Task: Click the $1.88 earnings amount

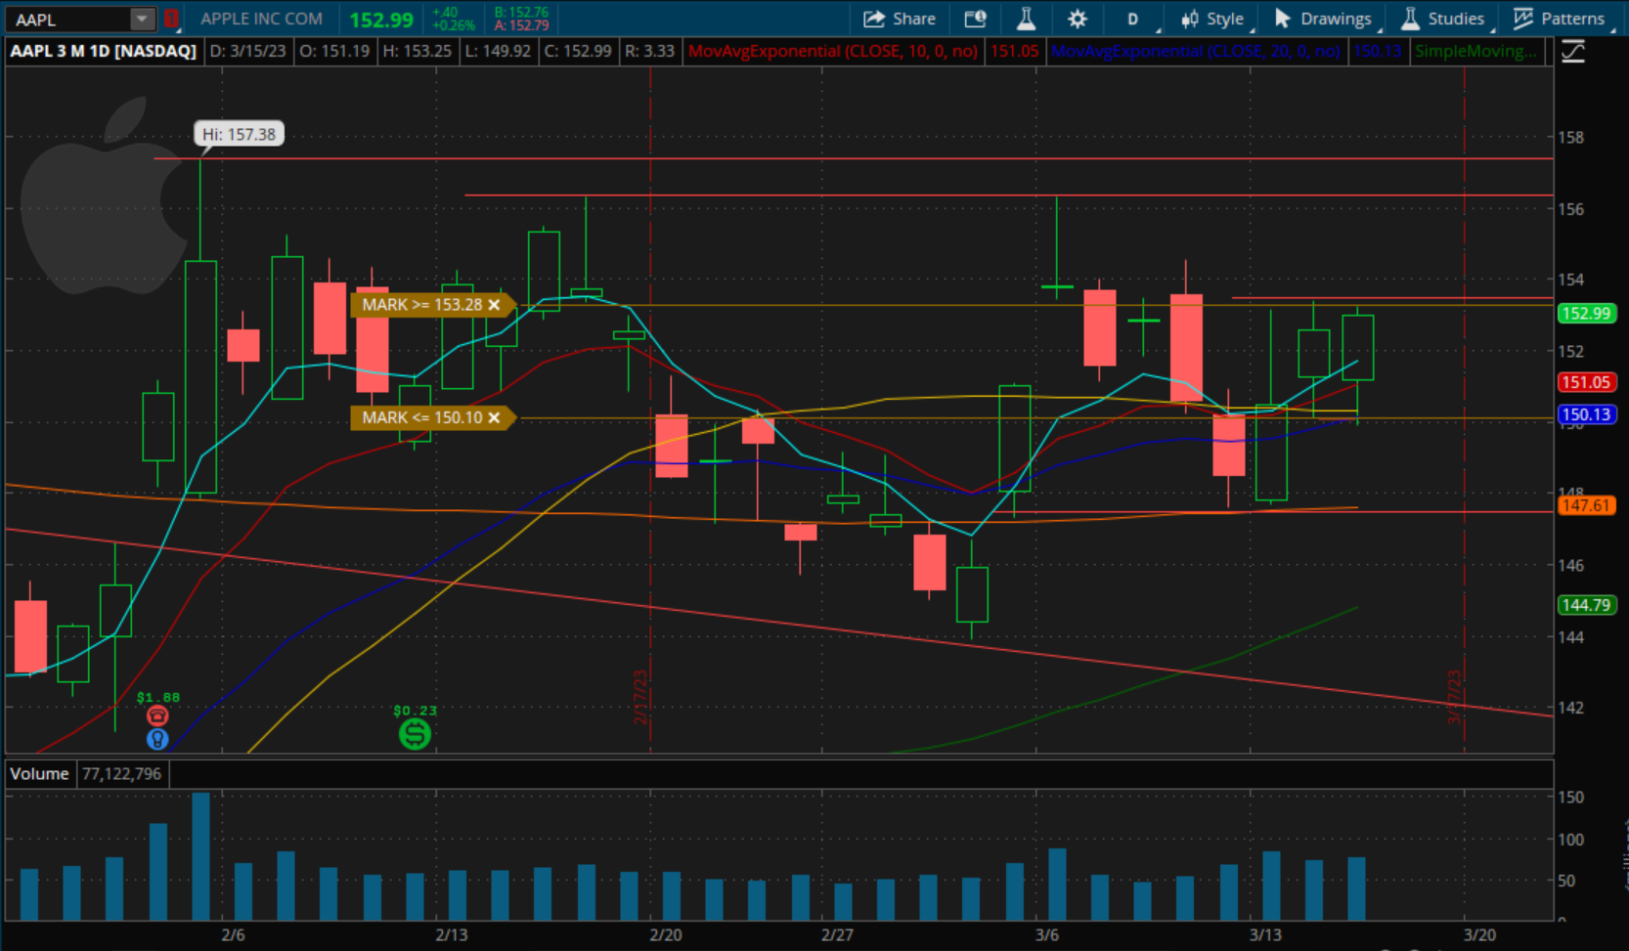Action: click(x=158, y=697)
